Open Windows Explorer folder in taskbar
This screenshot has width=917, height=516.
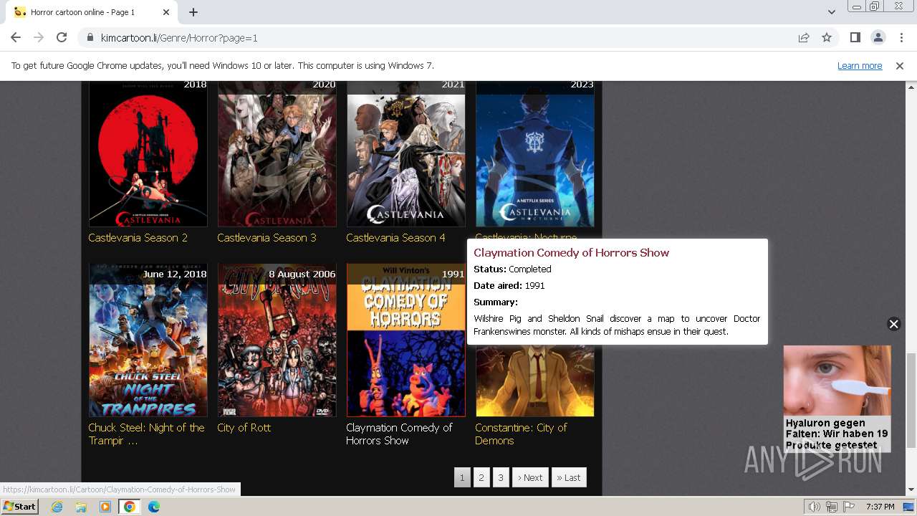[81, 507]
